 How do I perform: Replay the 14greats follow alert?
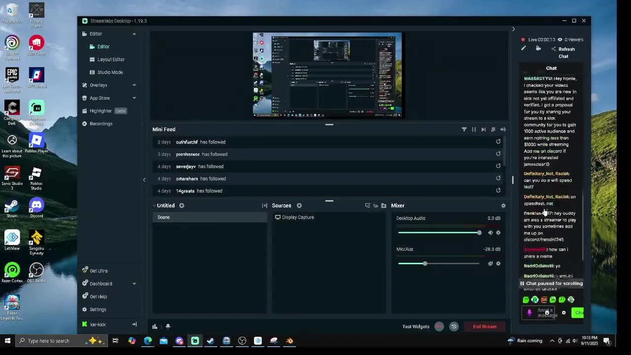pyautogui.click(x=498, y=190)
